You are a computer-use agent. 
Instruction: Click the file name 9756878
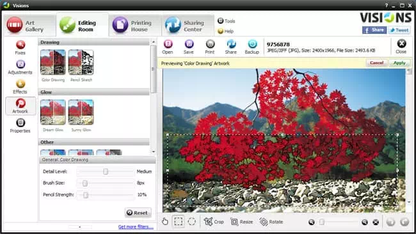[278, 44]
